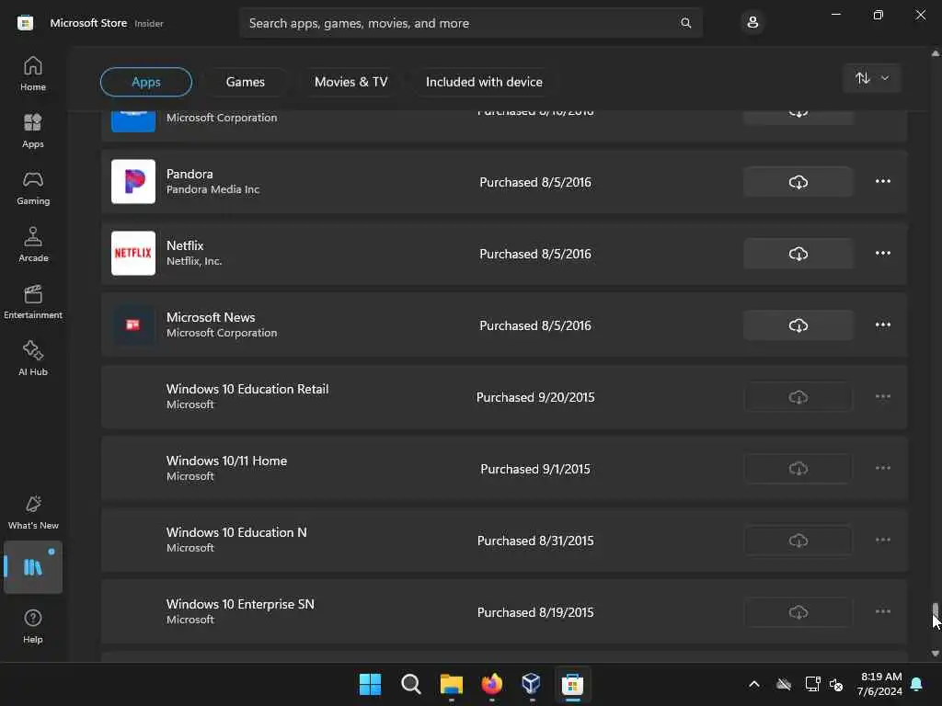
Task: Click Windows 10 Enterprise SN title
Action: pos(240,604)
